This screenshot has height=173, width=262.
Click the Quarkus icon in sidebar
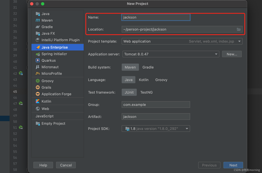(38, 61)
